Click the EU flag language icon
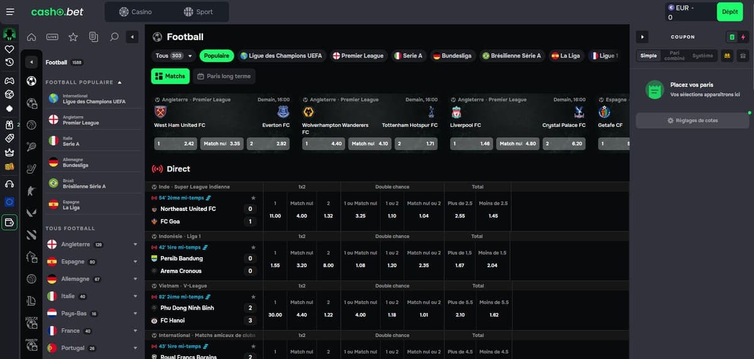The width and height of the screenshot is (754, 359). pyautogui.click(x=9, y=202)
